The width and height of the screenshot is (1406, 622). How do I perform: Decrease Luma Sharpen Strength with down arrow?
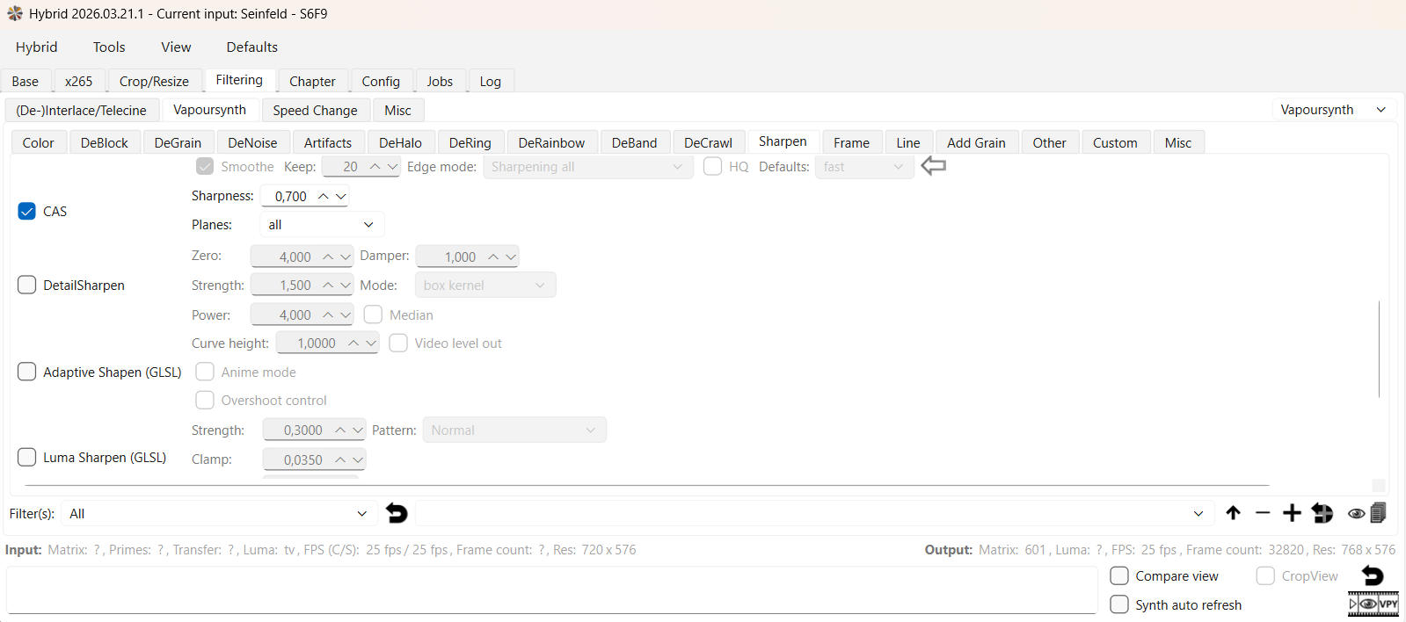click(357, 430)
